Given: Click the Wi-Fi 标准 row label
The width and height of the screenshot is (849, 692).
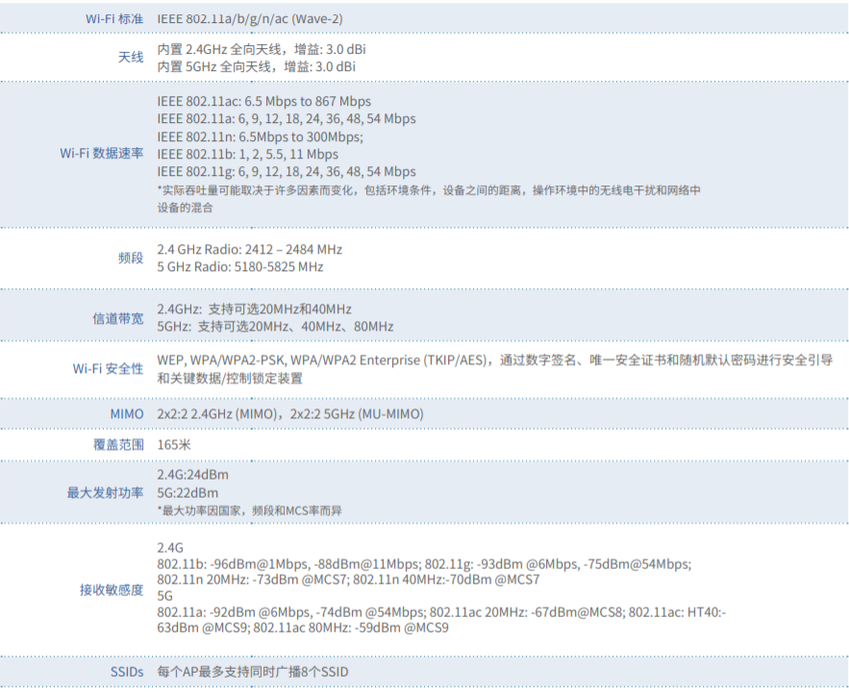Looking at the screenshot, I should pos(114,19).
